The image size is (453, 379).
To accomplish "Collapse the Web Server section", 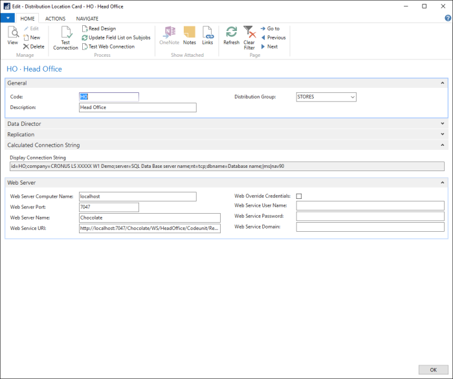I will coord(443,183).
